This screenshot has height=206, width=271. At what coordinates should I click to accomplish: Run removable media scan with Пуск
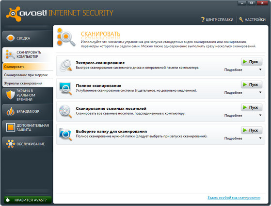click(x=252, y=107)
